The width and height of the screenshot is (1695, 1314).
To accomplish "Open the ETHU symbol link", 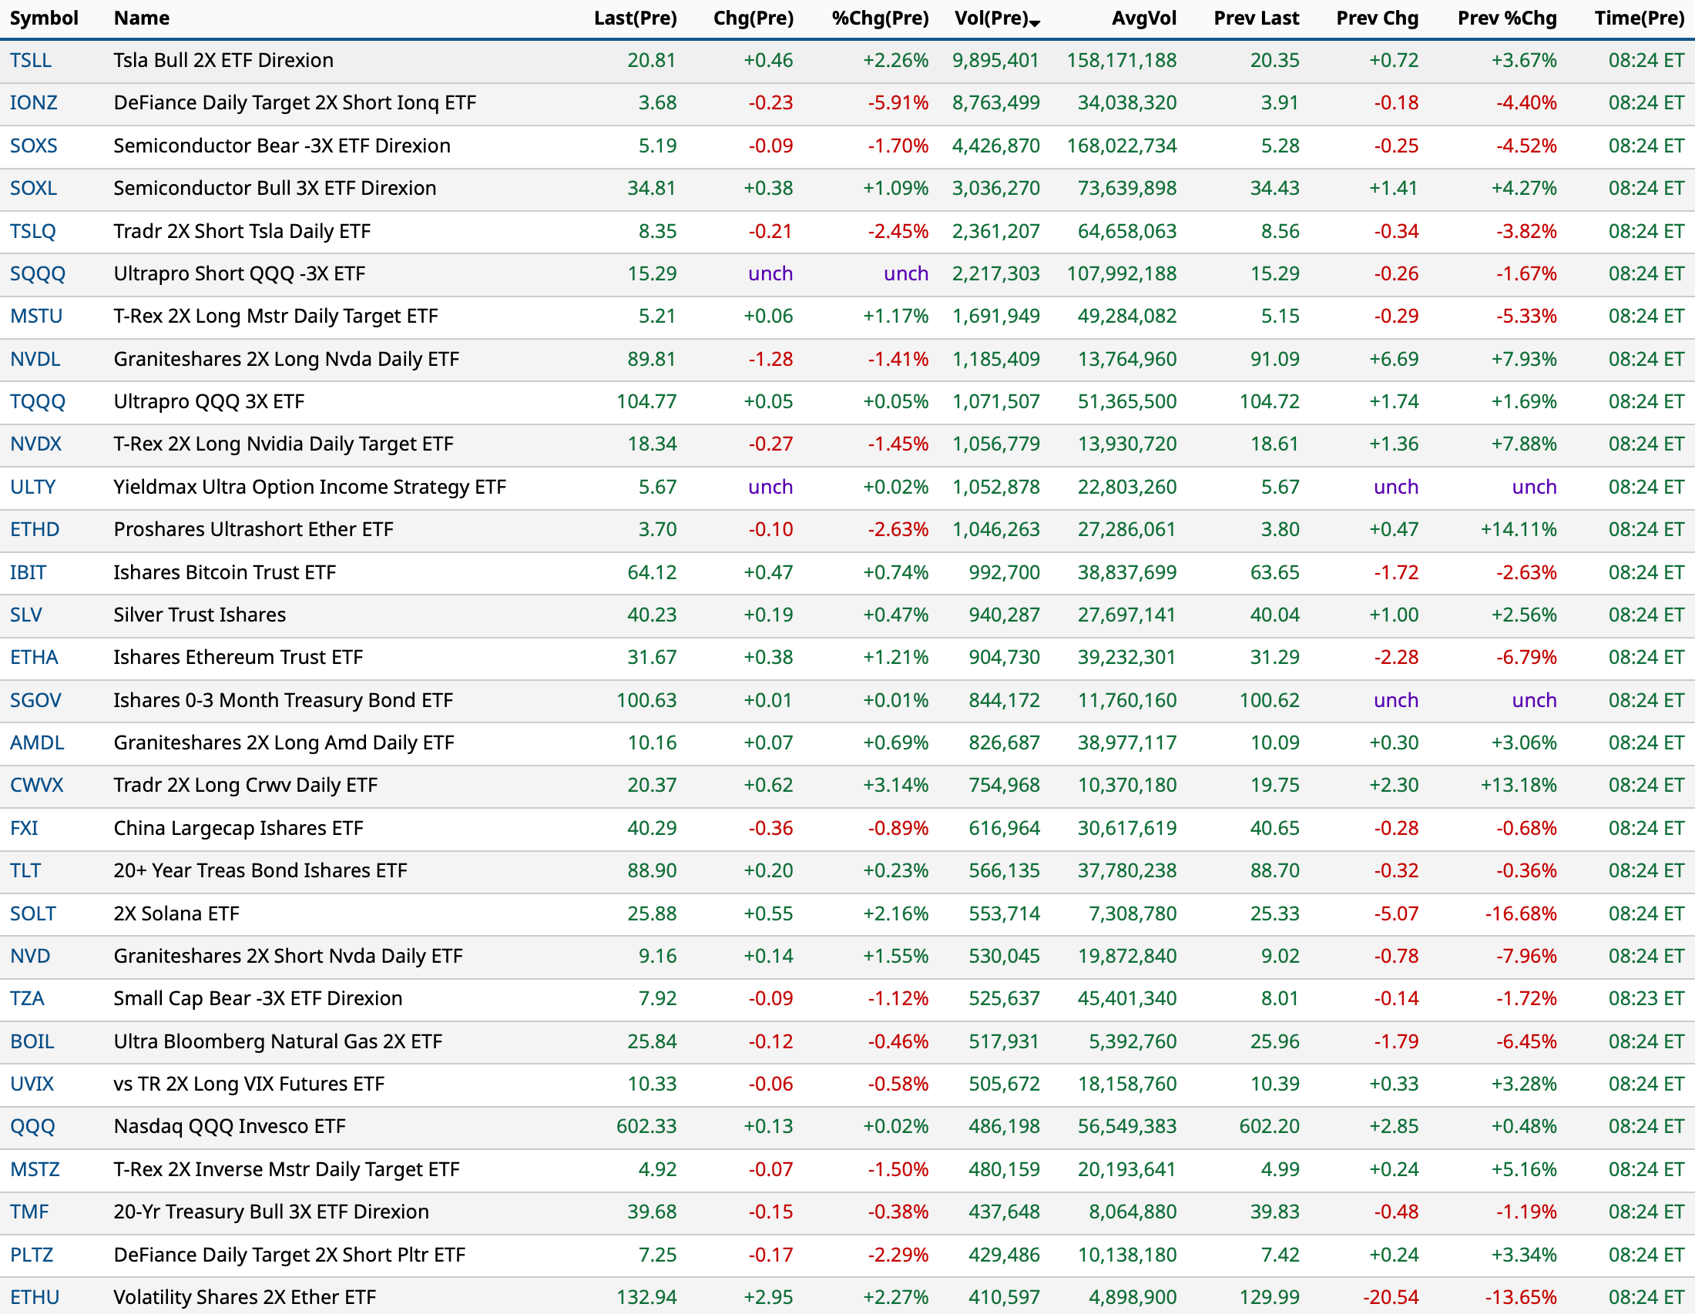I will coord(35,1297).
